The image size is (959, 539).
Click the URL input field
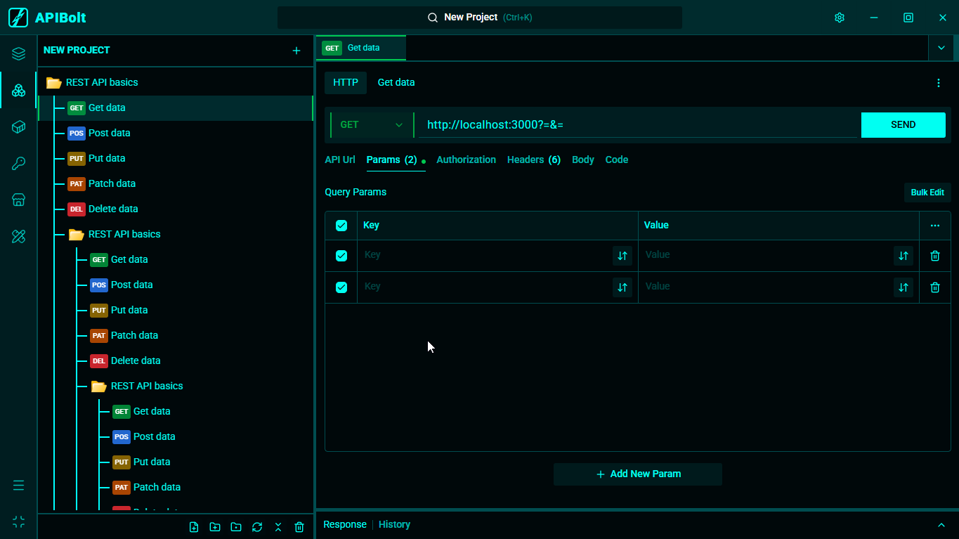click(x=637, y=125)
